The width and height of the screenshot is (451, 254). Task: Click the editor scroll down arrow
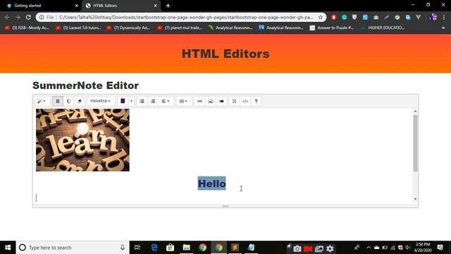click(x=415, y=199)
